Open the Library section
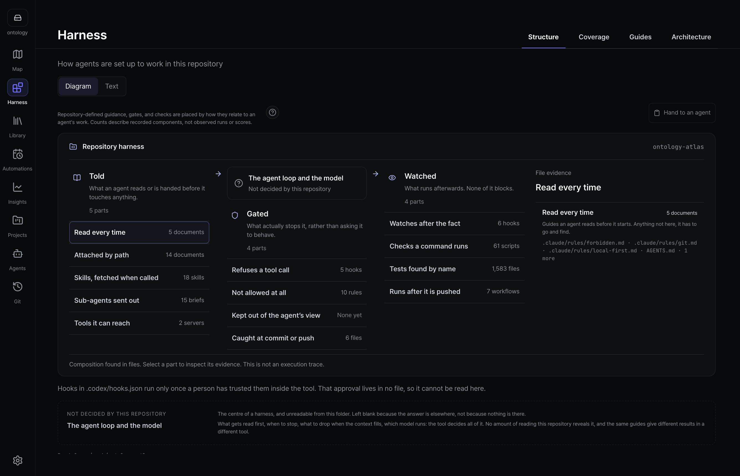This screenshot has height=476, width=740. 18,126
